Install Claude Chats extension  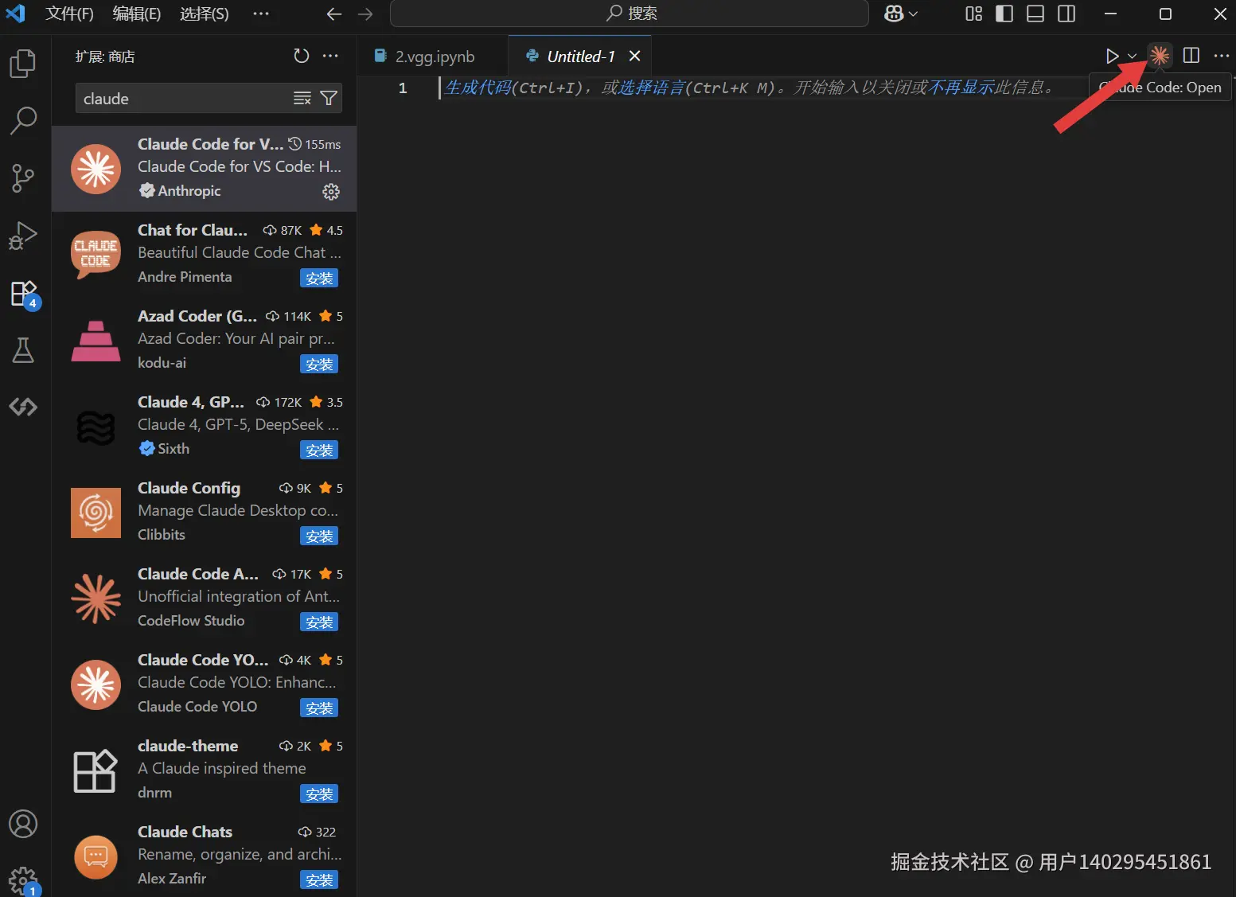tap(319, 879)
